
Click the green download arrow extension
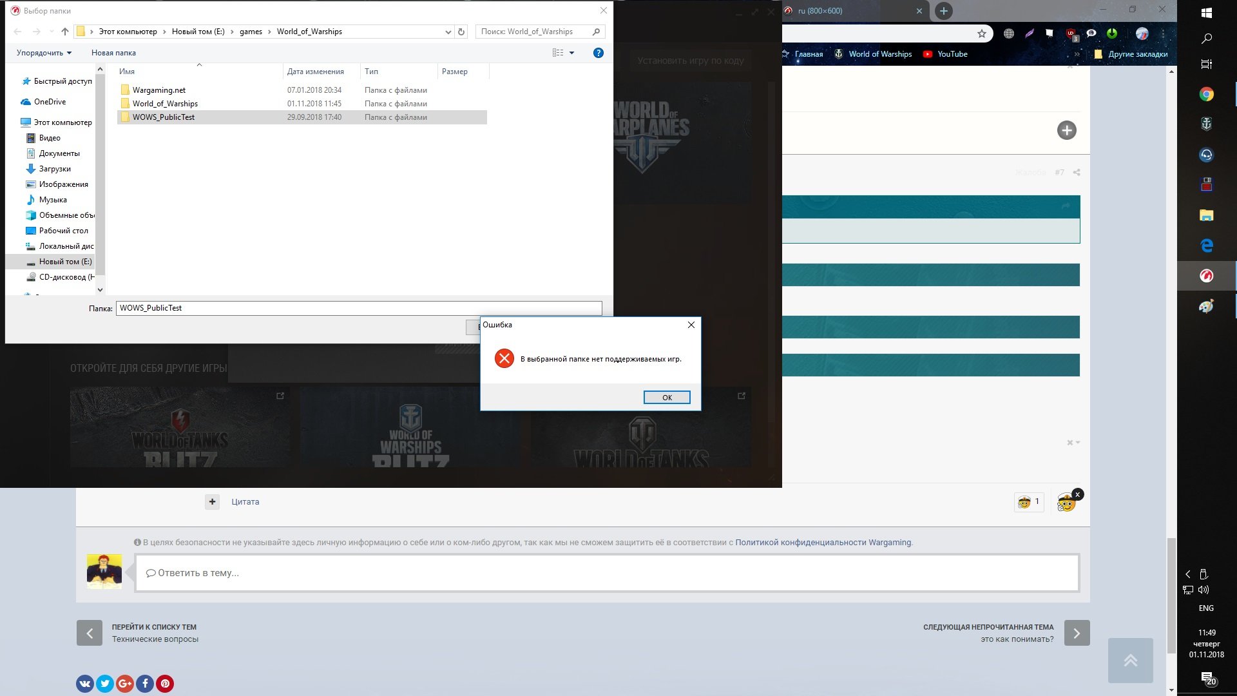click(x=1112, y=34)
